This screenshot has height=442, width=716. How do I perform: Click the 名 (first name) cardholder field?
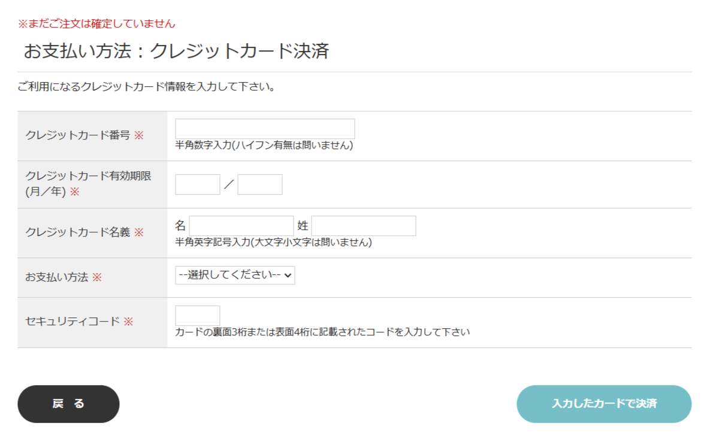click(241, 226)
